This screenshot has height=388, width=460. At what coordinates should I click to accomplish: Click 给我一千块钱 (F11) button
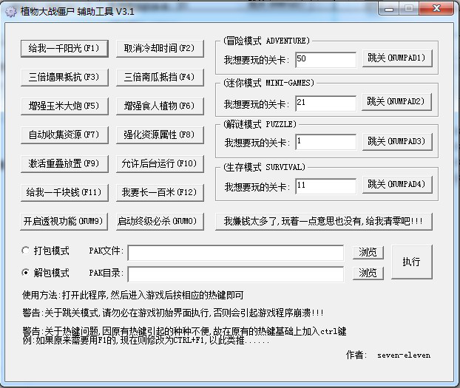(x=64, y=192)
